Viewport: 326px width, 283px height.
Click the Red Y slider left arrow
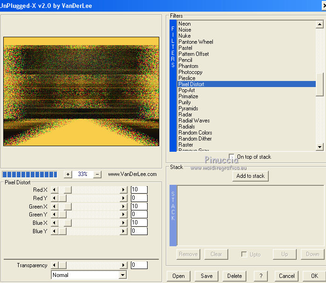[x=54, y=198]
